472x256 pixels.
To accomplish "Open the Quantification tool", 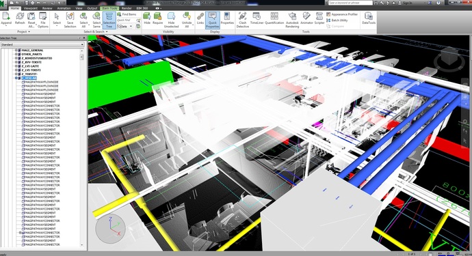I will (x=274, y=18).
